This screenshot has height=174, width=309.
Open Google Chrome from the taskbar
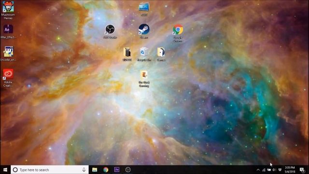pyautogui.click(x=106, y=170)
